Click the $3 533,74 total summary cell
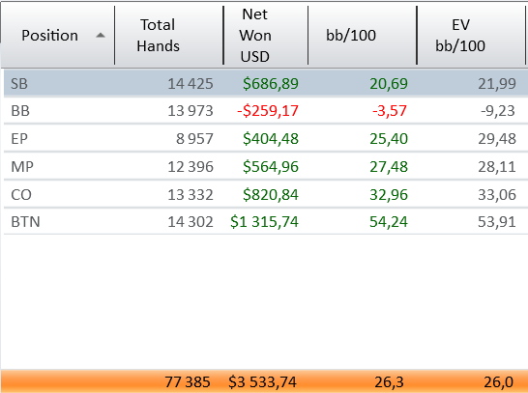Viewport: 528px width, 393px height. 262,382
